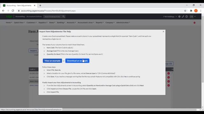Open the settings gear icon
The width and height of the screenshot is (204, 114).
tap(179, 16)
